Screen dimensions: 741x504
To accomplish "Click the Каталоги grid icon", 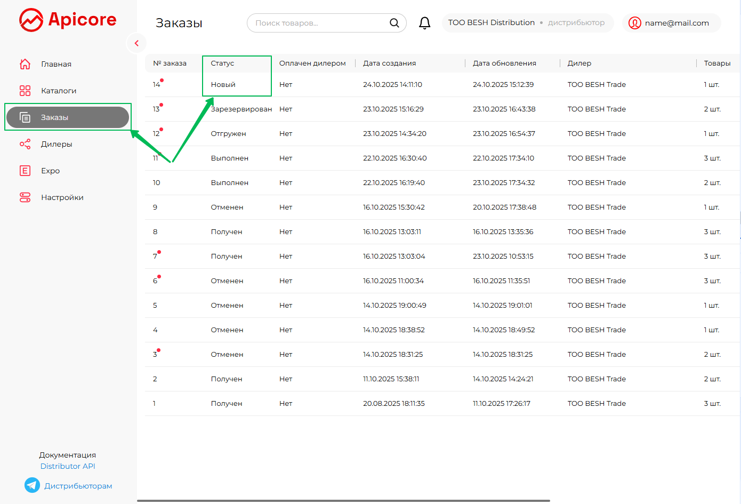I will coord(25,91).
